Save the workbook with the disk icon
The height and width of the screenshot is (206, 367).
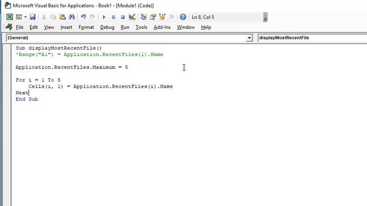coord(33,17)
